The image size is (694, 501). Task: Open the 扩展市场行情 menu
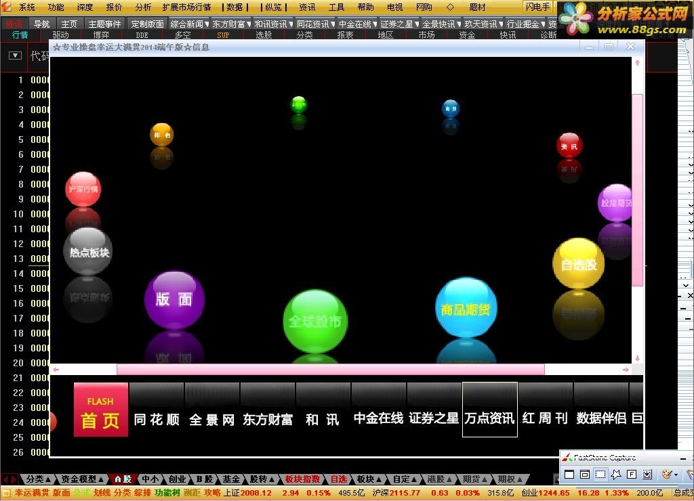186,7
